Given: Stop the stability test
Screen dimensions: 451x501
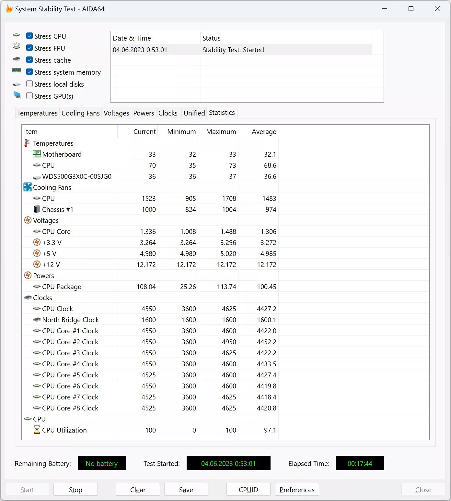Looking at the screenshot, I should [x=75, y=489].
